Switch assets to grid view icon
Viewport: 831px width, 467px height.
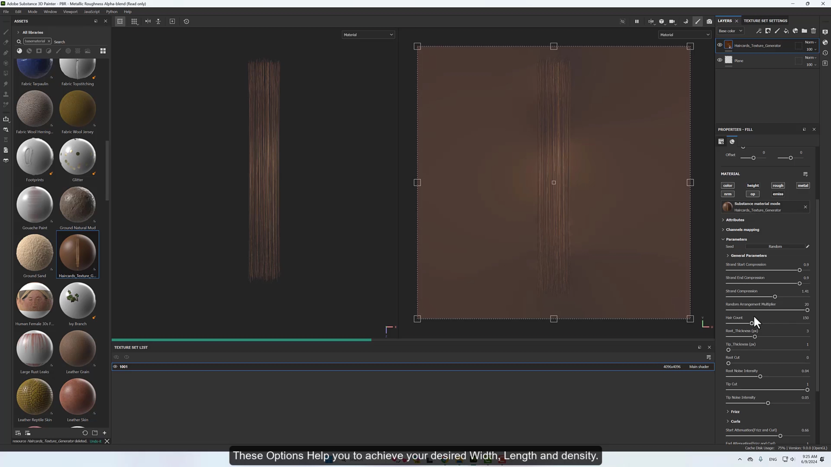tap(103, 51)
